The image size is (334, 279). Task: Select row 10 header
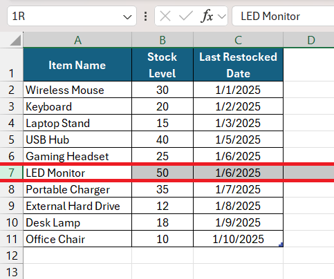point(11,222)
